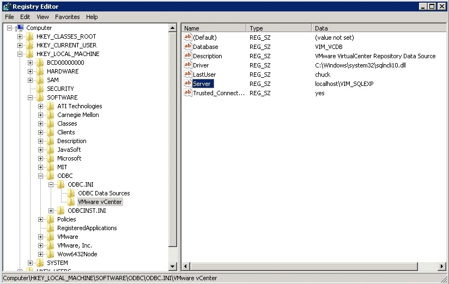Expand the VMware, Inc. node
Image resolution: width=449 pixels, height=284 pixels.
click(41, 245)
